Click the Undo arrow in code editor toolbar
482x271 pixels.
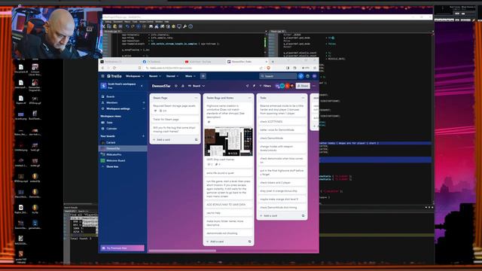[x=127, y=26]
